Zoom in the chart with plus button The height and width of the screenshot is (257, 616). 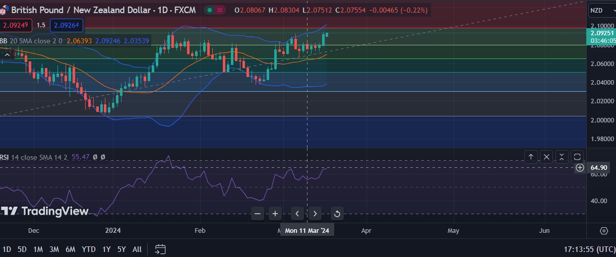[275, 214]
